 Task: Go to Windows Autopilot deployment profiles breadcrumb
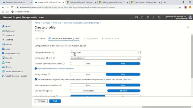(81, 23)
